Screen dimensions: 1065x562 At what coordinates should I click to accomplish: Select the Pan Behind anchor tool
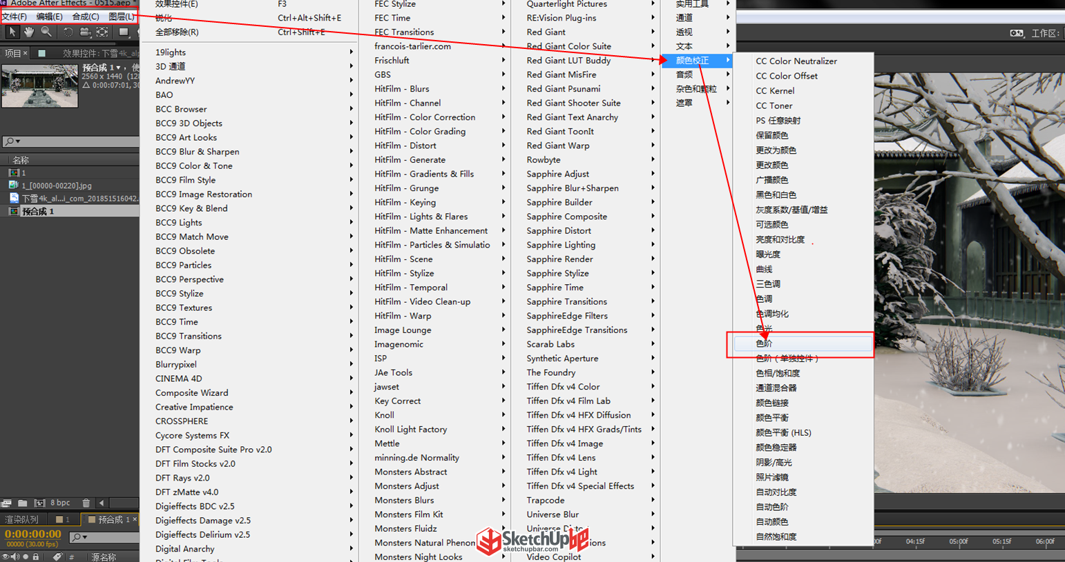pyautogui.click(x=102, y=32)
